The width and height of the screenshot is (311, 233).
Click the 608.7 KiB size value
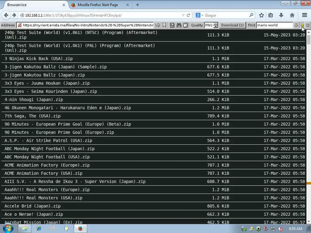pos(218,181)
